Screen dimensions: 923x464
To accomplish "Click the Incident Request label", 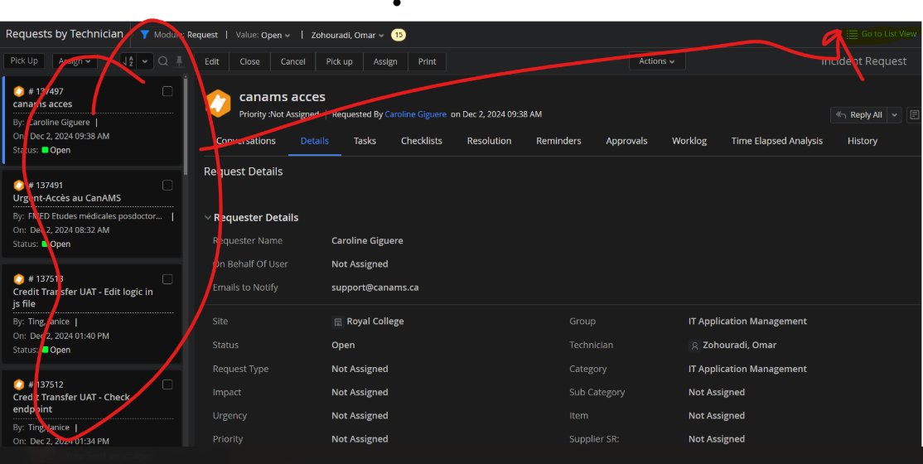I will click(x=863, y=61).
